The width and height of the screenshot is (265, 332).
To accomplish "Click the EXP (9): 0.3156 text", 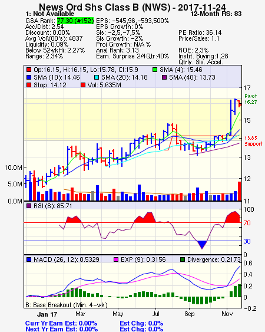I will [x=143, y=259].
